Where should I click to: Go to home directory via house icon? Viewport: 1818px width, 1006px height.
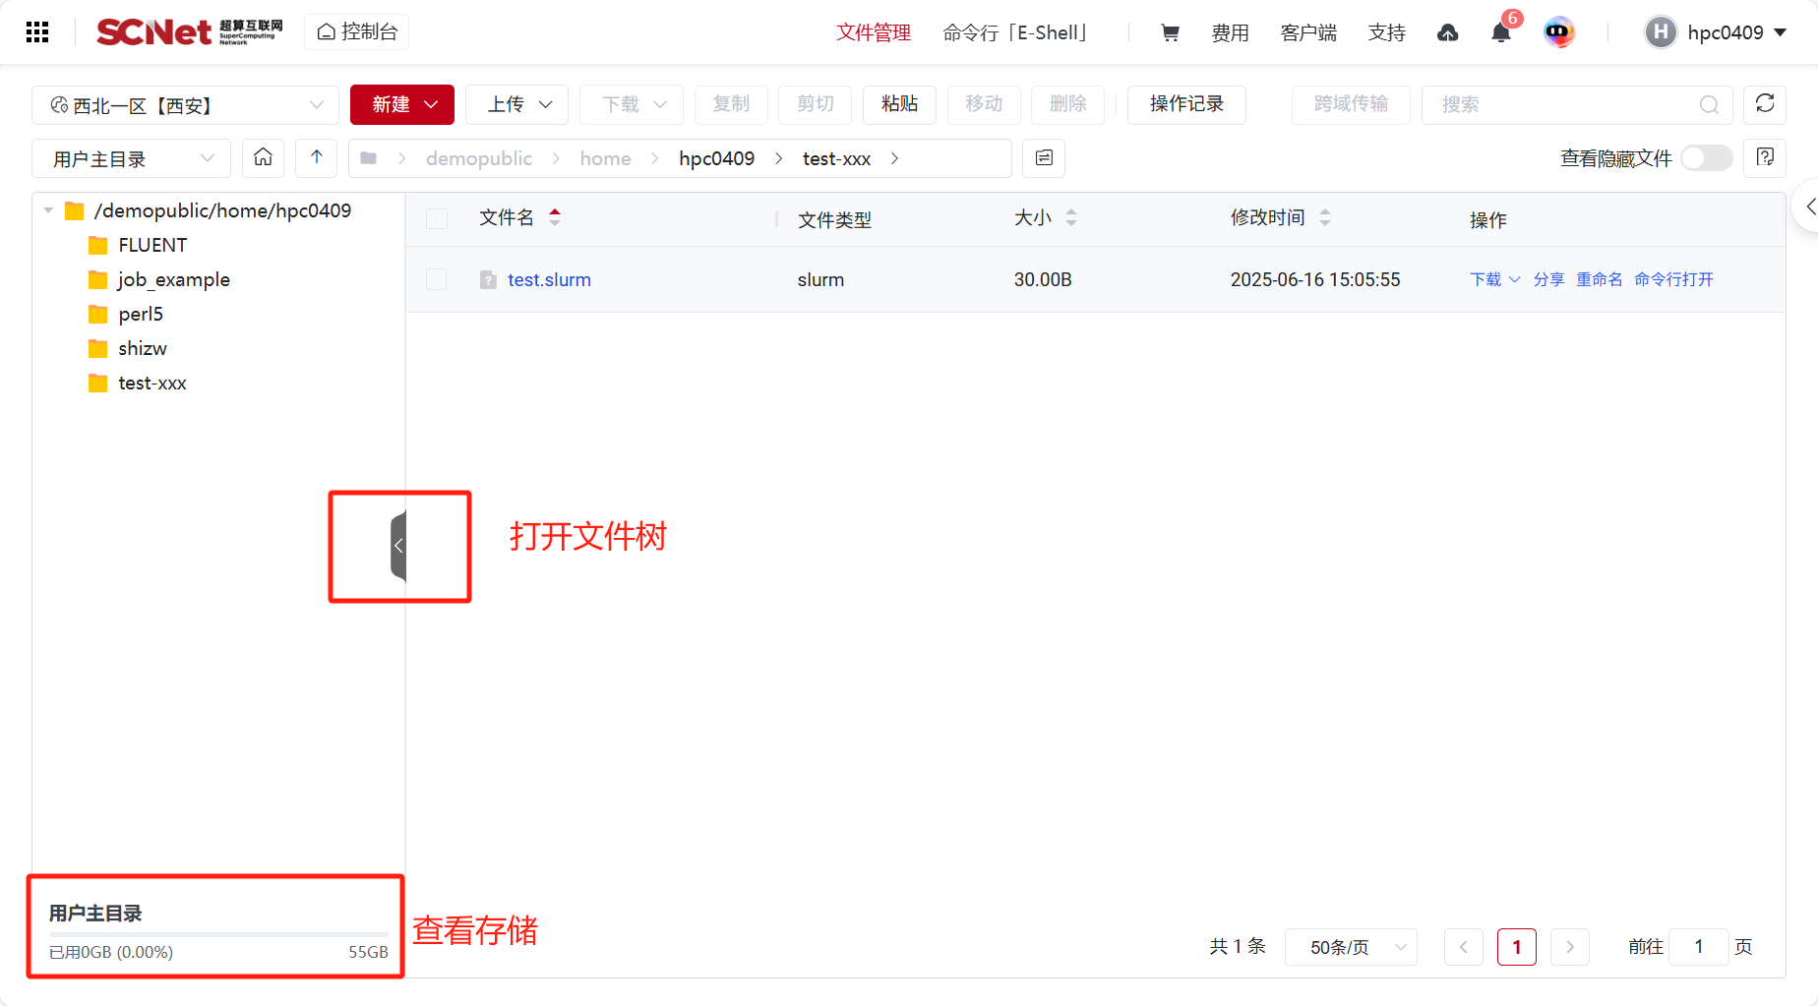pyautogui.click(x=263, y=157)
